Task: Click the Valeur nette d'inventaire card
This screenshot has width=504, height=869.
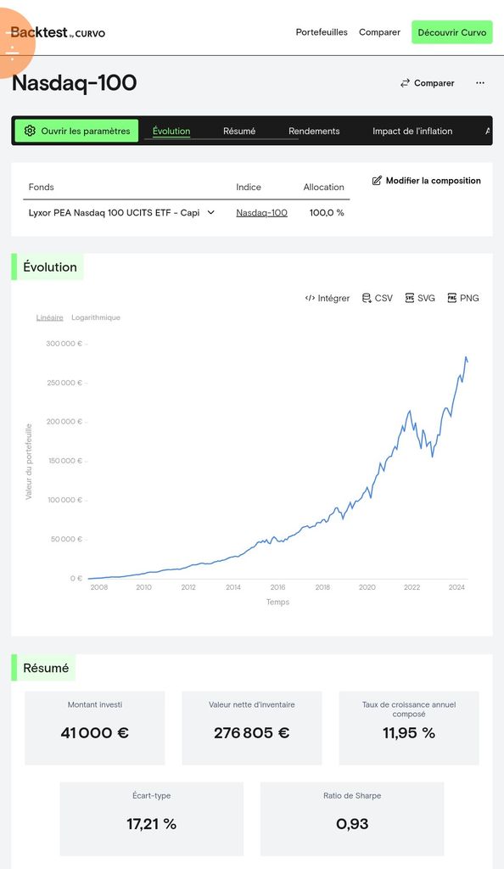Action: point(252,727)
